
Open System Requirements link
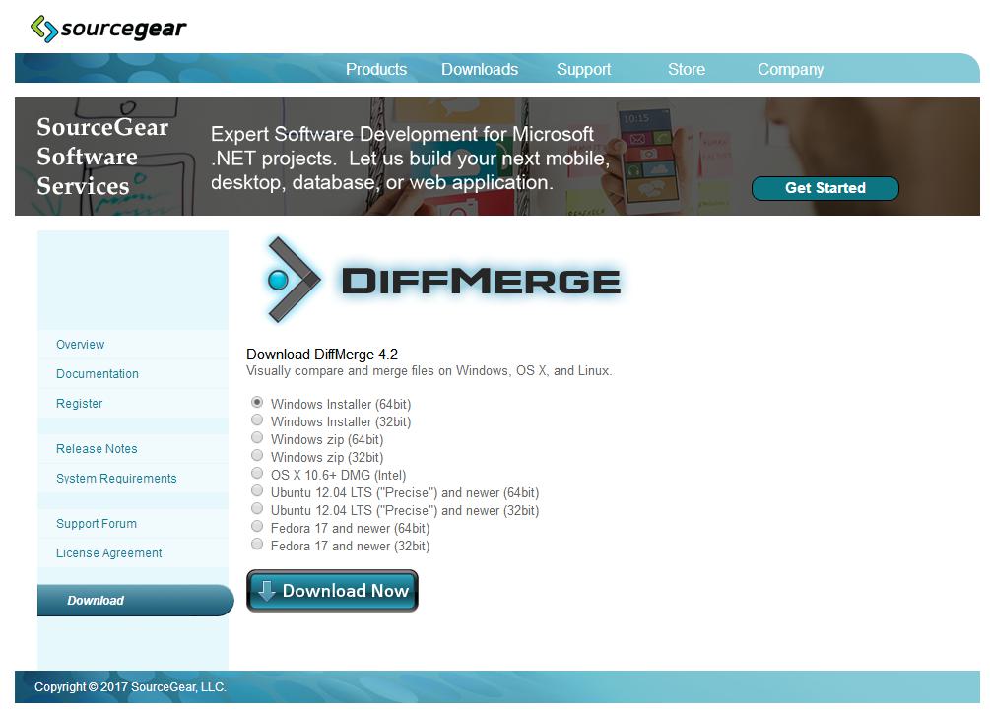116,479
